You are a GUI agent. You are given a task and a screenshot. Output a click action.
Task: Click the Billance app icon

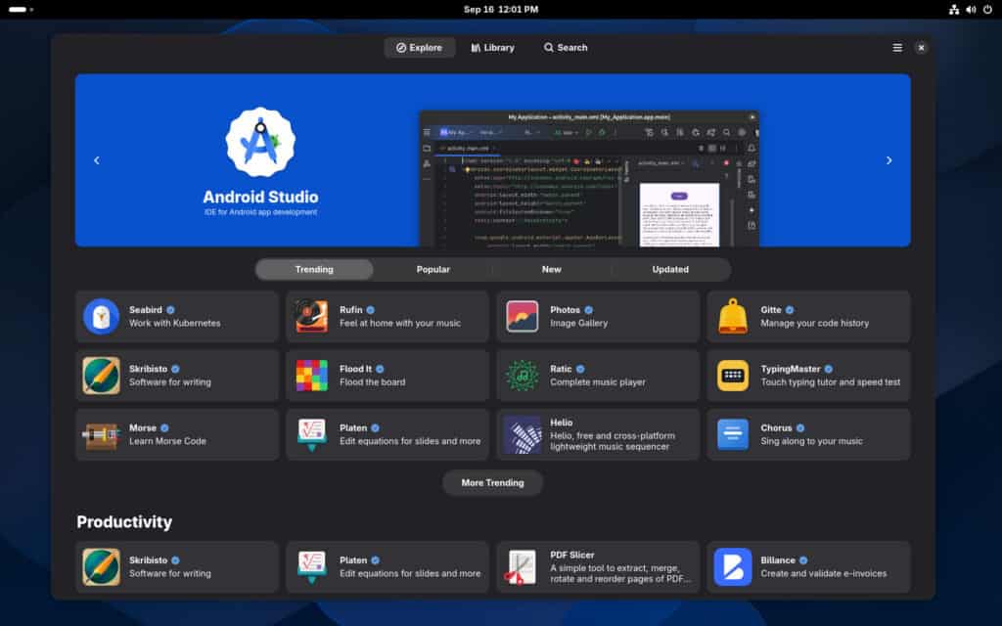click(x=733, y=566)
